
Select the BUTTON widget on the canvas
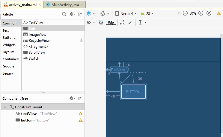(133, 92)
